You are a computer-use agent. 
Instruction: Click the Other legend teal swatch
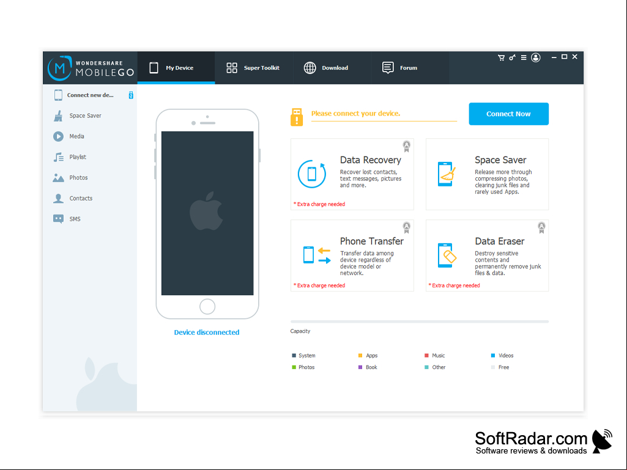pos(426,367)
